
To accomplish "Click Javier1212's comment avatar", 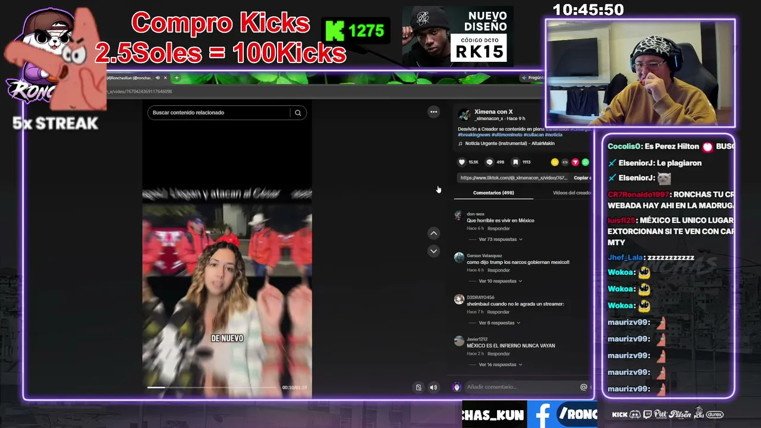I will click(x=458, y=341).
